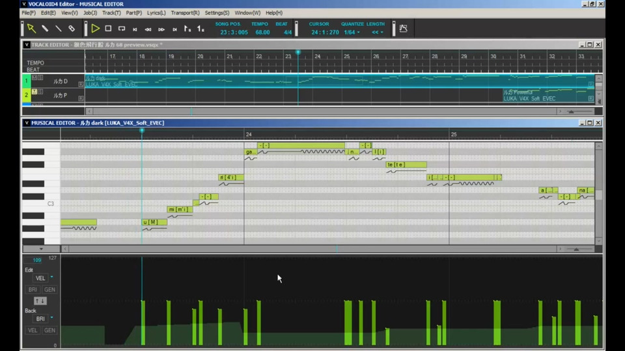
Task: Stop playback with the square button
Action: click(108, 29)
